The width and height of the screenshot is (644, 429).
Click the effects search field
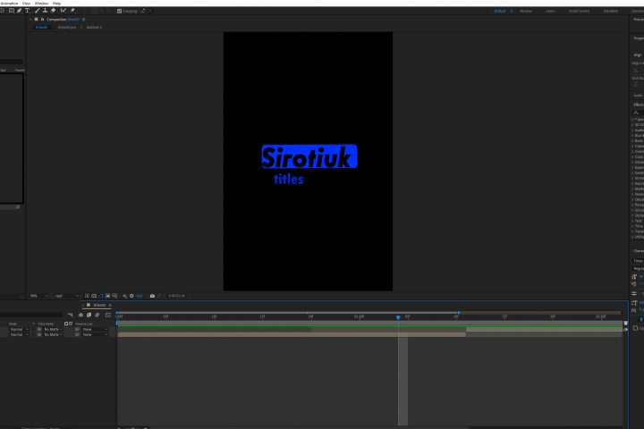[x=639, y=113]
